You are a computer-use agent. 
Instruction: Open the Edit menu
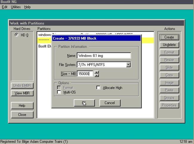[4, 7]
